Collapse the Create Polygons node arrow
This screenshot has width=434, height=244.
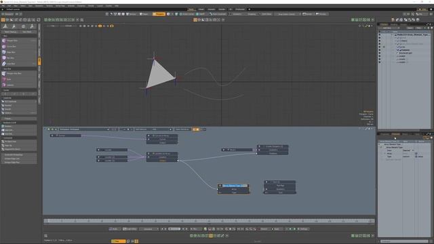(x=259, y=146)
